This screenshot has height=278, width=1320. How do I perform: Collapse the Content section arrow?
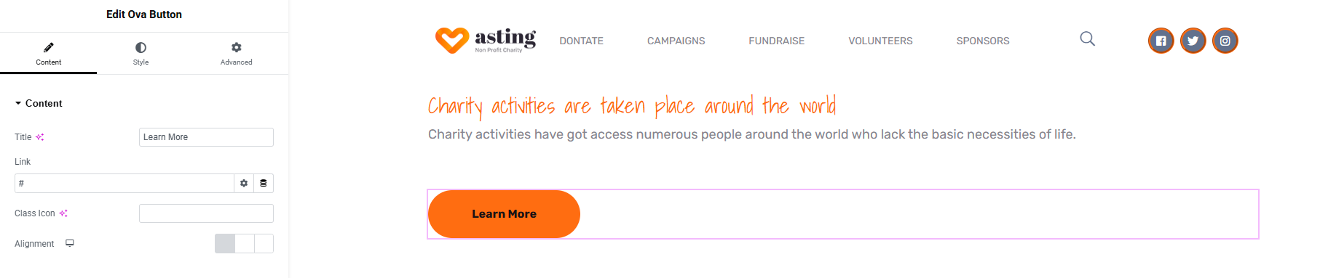pos(18,103)
